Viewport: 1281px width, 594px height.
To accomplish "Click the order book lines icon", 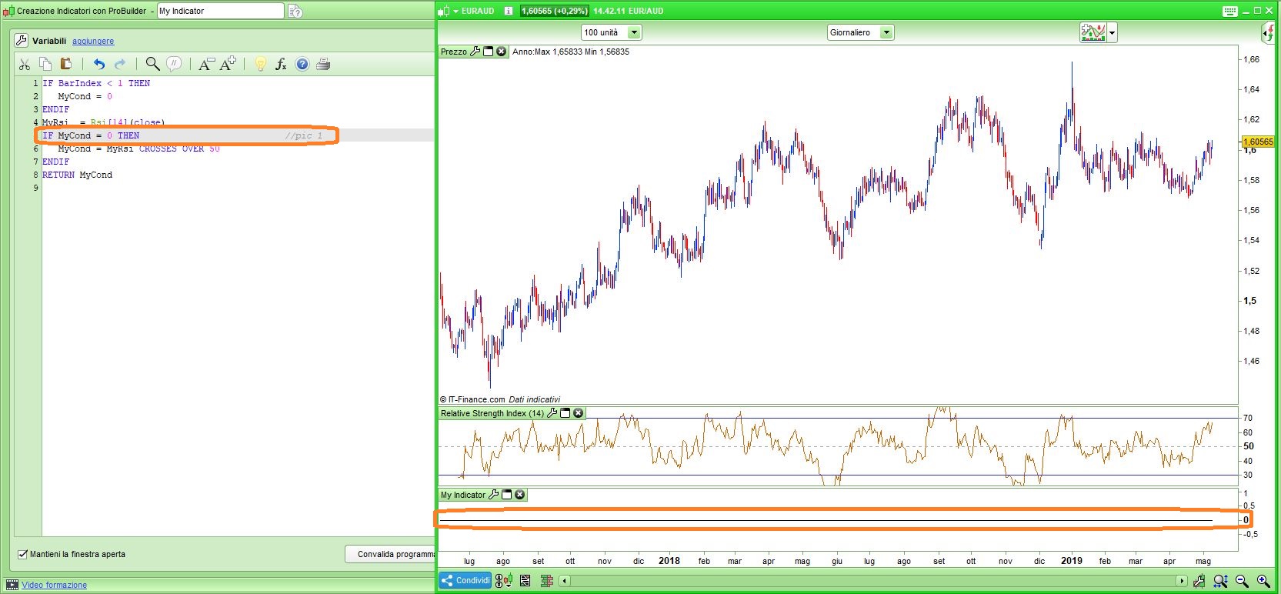I will click(x=547, y=580).
